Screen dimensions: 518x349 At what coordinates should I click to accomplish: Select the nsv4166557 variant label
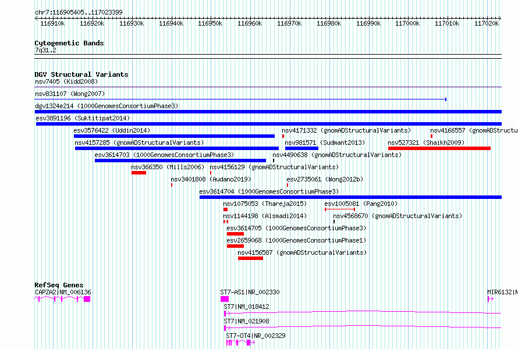point(474,130)
